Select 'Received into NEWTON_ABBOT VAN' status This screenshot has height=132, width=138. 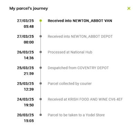point(80,21)
